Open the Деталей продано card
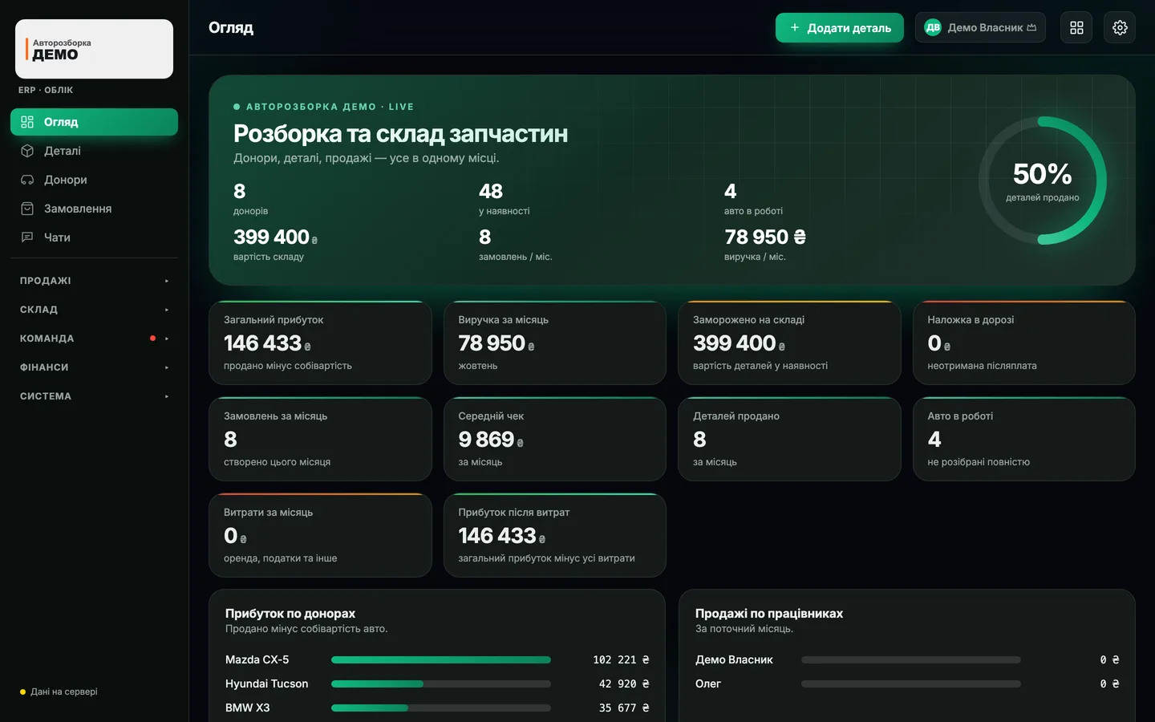Screen dimensions: 1155x722 [x=789, y=439]
